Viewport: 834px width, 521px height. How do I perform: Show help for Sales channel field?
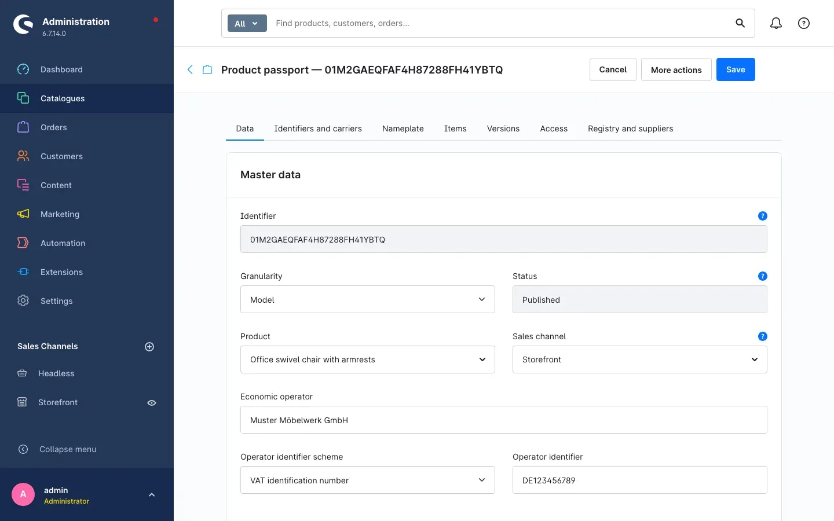763,336
